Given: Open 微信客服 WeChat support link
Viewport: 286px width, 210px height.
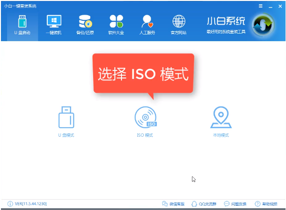Looking at the screenshot, I should [x=173, y=204].
